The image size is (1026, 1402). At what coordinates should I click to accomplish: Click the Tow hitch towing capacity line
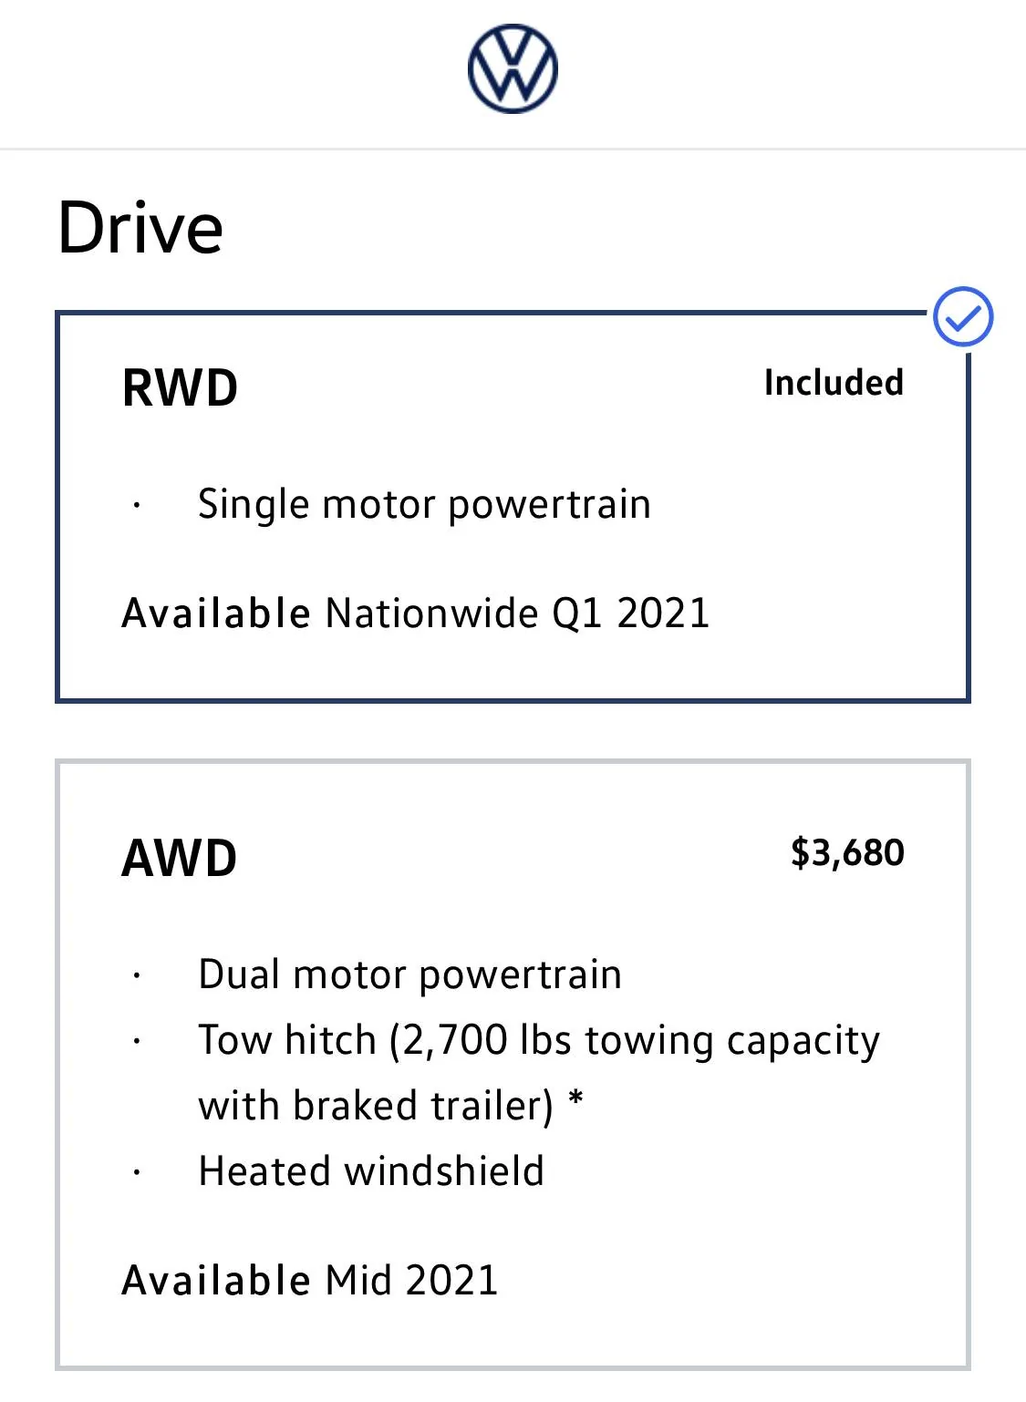[539, 1040]
